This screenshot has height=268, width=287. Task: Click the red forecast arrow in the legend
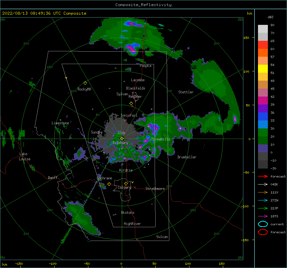point(263,176)
